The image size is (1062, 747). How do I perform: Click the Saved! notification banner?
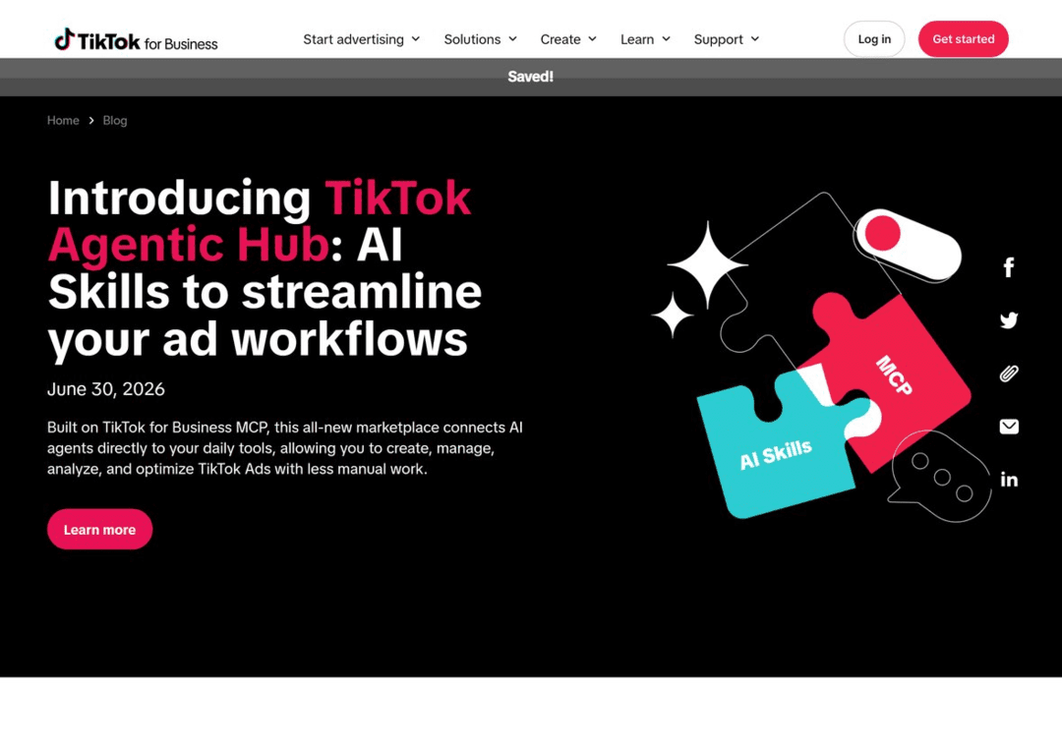531,77
